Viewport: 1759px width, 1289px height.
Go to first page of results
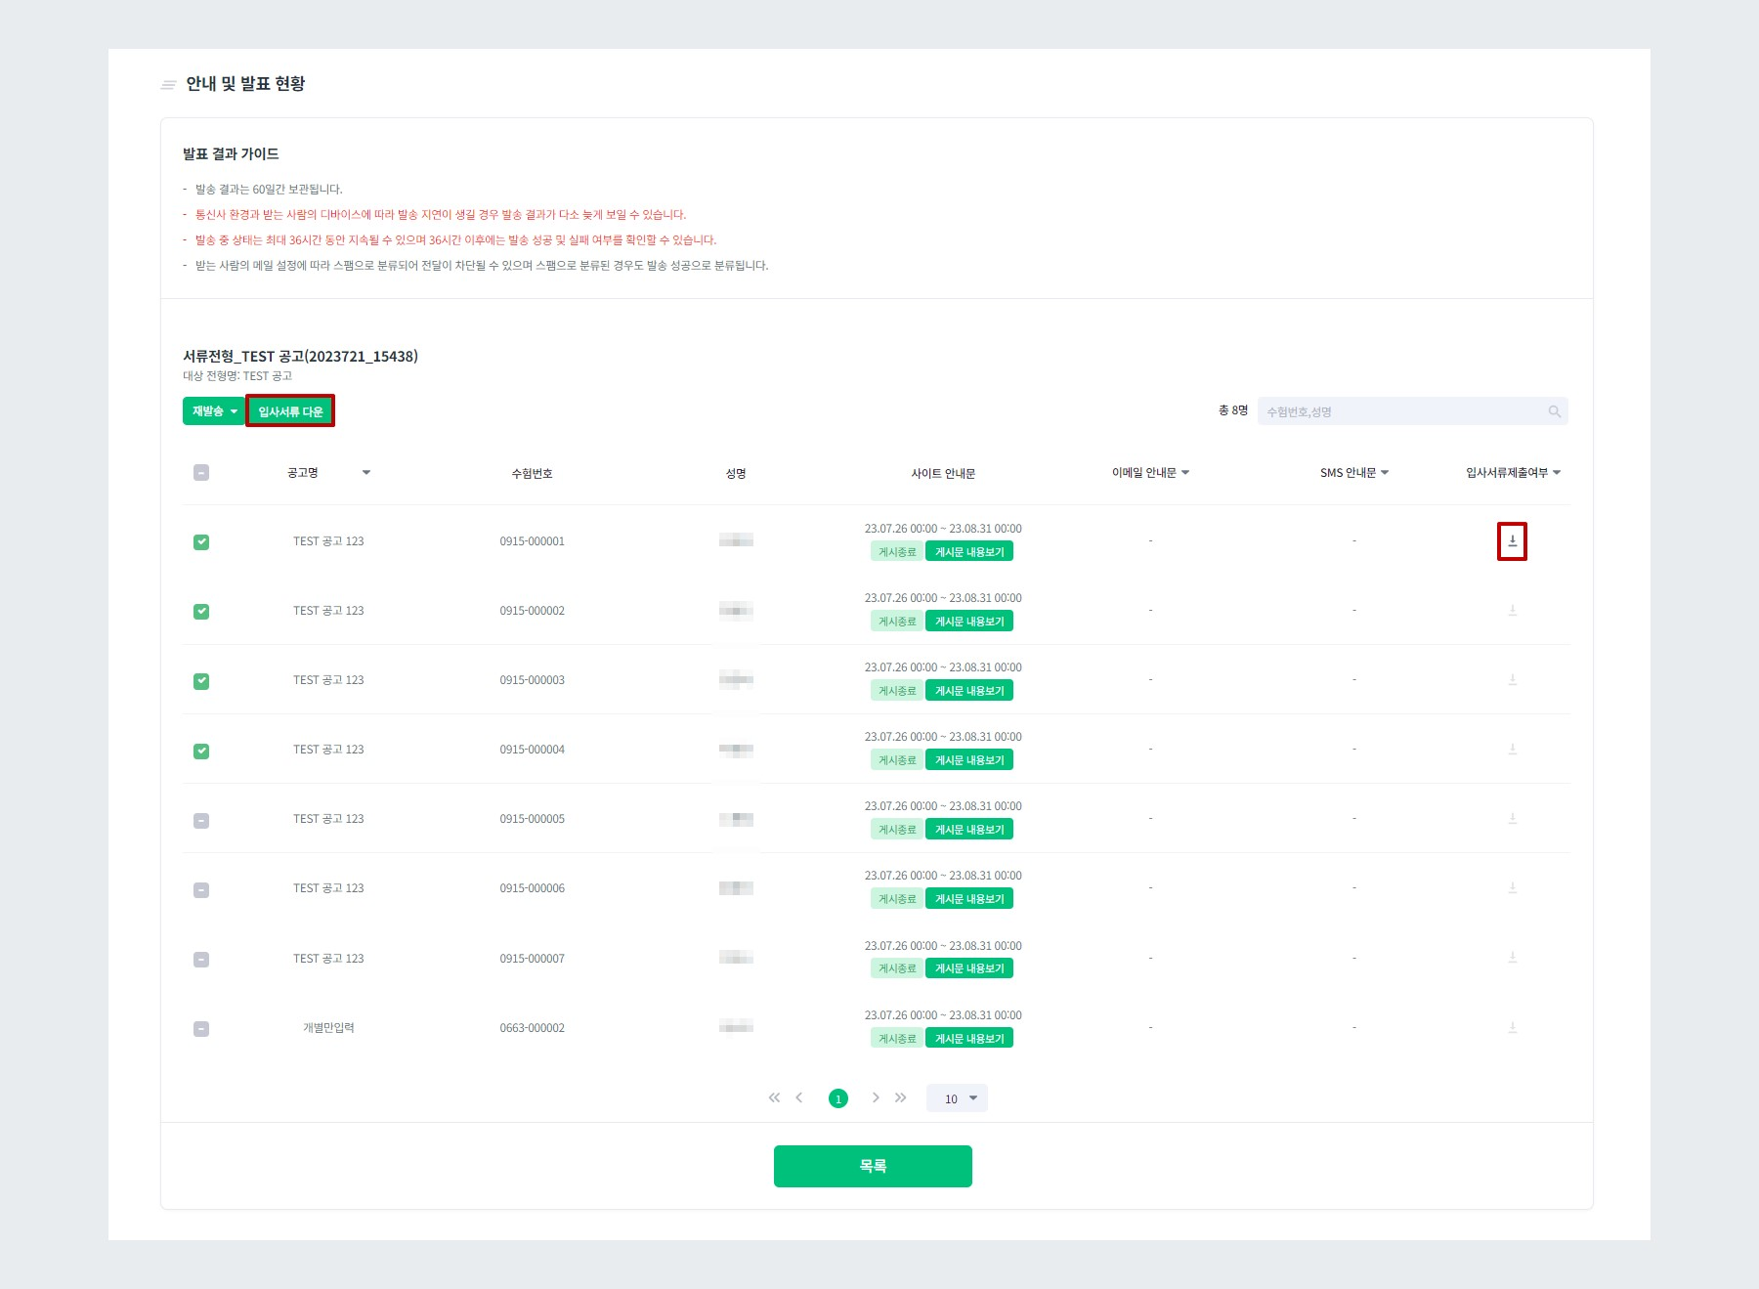tap(774, 1097)
